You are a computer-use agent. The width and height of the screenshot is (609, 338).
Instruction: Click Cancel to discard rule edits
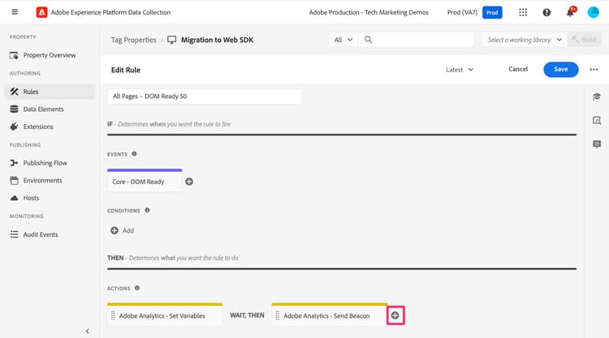pyautogui.click(x=518, y=70)
